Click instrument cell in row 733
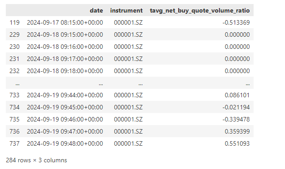 (128, 95)
